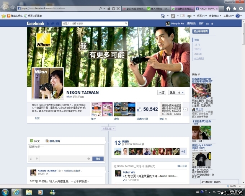Image resolution: width=245 pixels, height=196 pixels.
Task: Expand the Tools menu in command bar
Action: click(x=229, y=16)
